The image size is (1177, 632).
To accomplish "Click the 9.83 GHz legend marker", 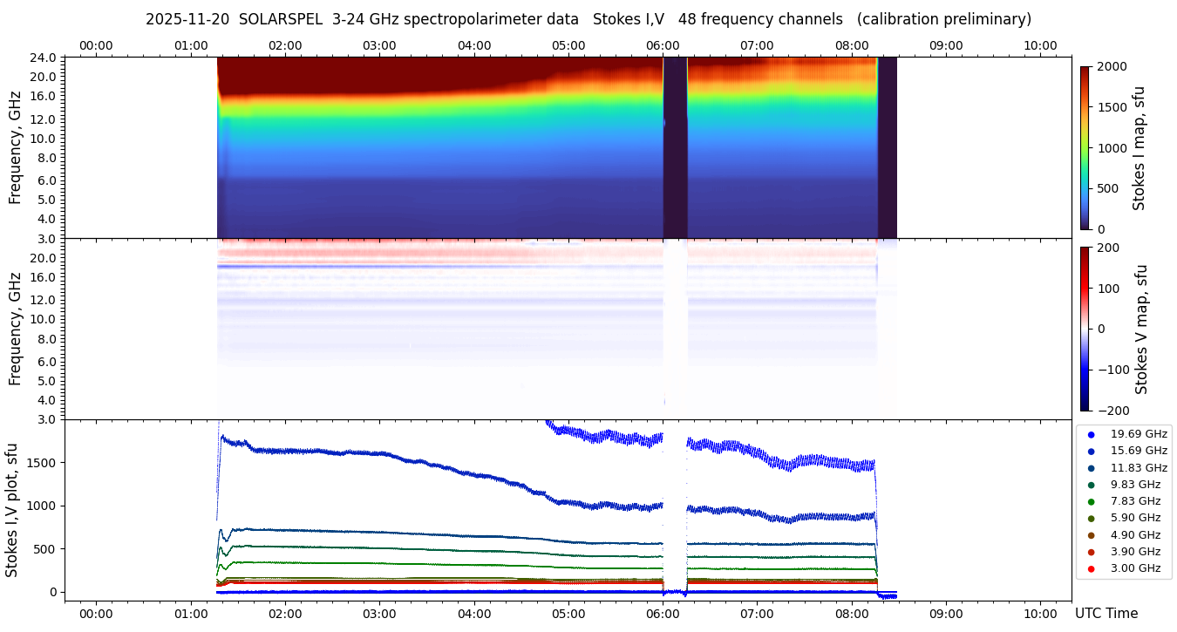I will 1091,485.
